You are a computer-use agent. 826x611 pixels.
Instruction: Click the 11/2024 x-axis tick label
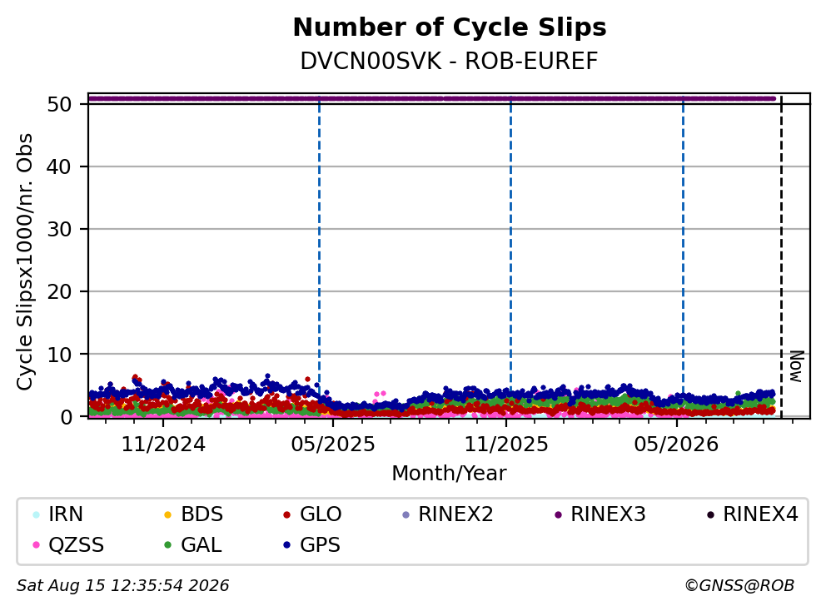coord(163,445)
